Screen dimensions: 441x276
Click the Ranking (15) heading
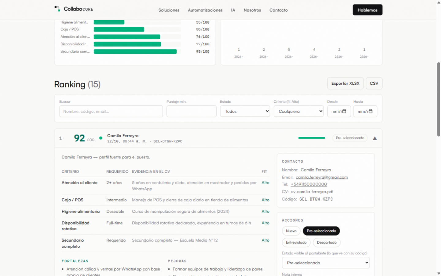tap(77, 84)
